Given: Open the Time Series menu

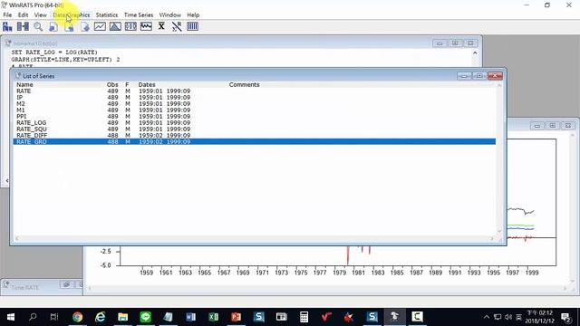Looking at the screenshot, I should (x=139, y=15).
